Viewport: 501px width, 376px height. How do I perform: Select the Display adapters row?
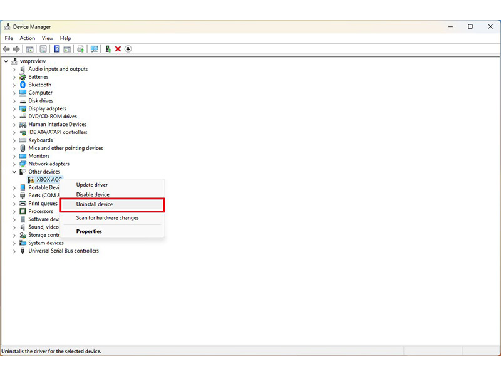tap(48, 108)
